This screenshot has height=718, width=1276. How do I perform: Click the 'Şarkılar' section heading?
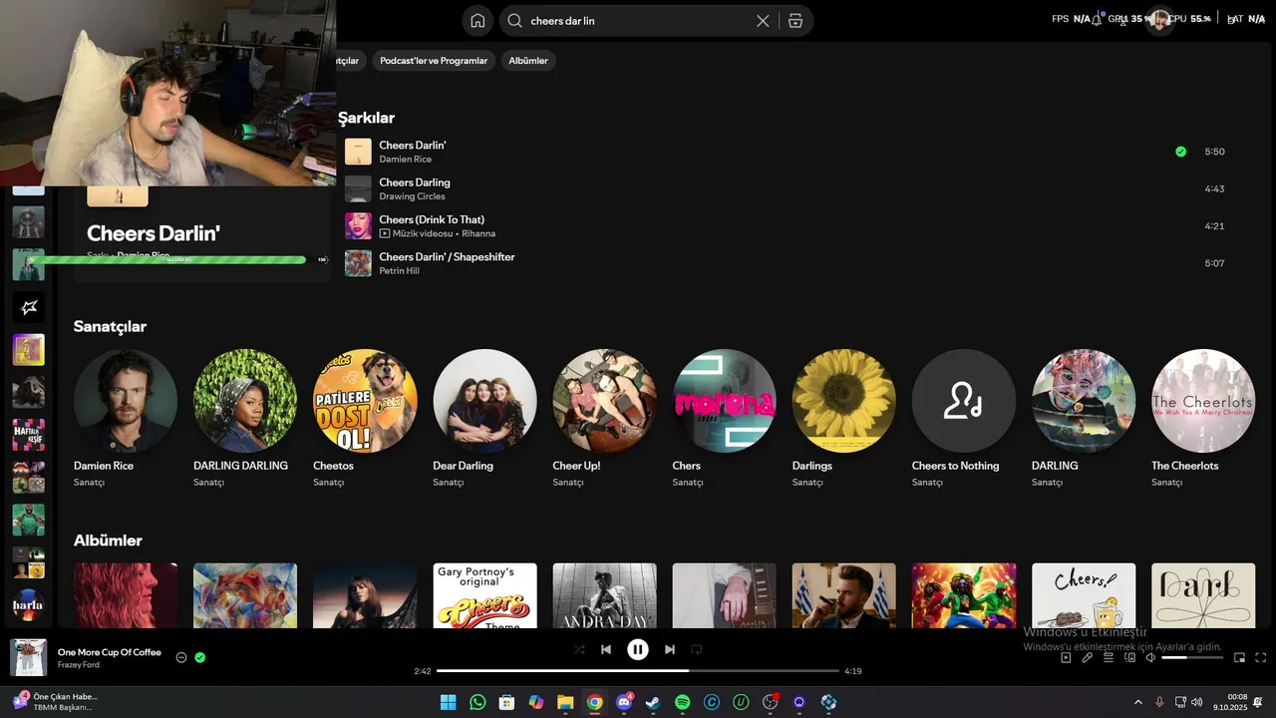pyautogui.click(x=367, y=118)
